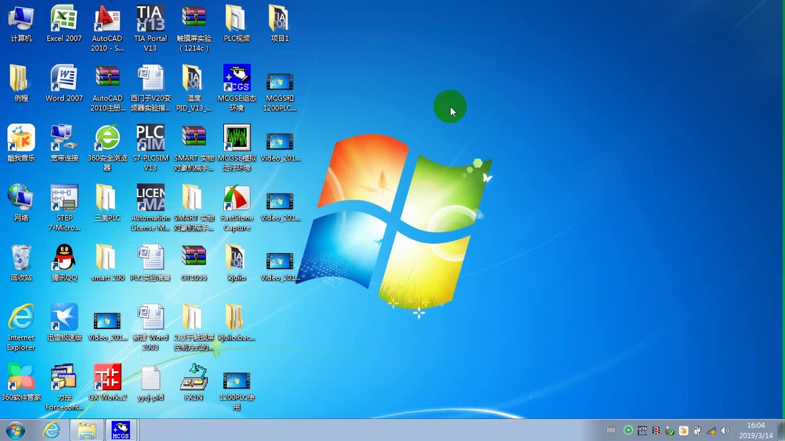This screenshot has width=785, height=441.
Task: Click the MCGSE模拟运行环境 shortcut
Action: [237, 149]
